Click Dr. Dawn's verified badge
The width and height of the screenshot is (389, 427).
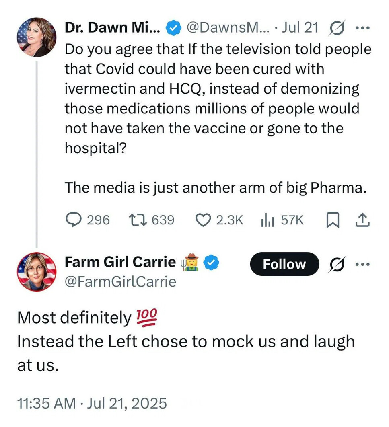click(173, 28)
